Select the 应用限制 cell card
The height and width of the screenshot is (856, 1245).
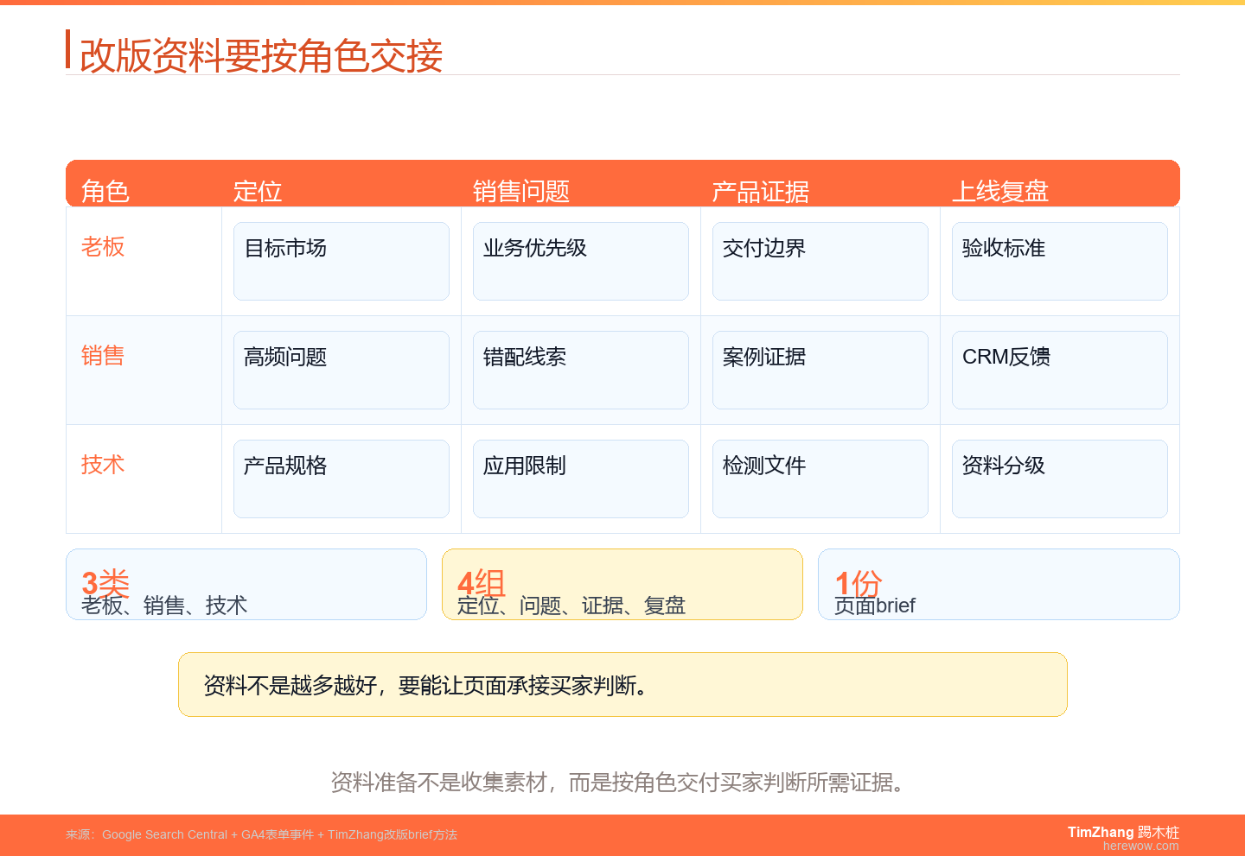581,479
